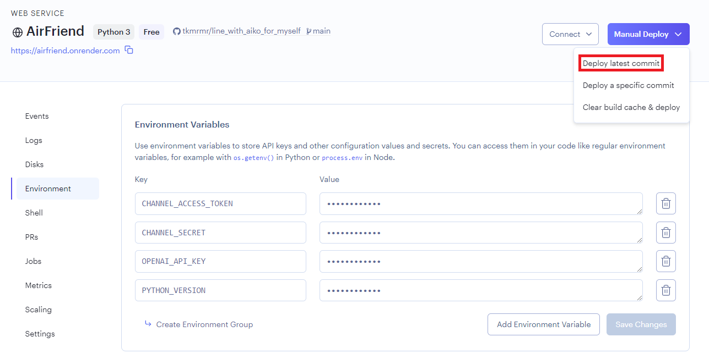Click the AirFriend service title
This screenshot has height=359, width=709.
tap(55, 31)
